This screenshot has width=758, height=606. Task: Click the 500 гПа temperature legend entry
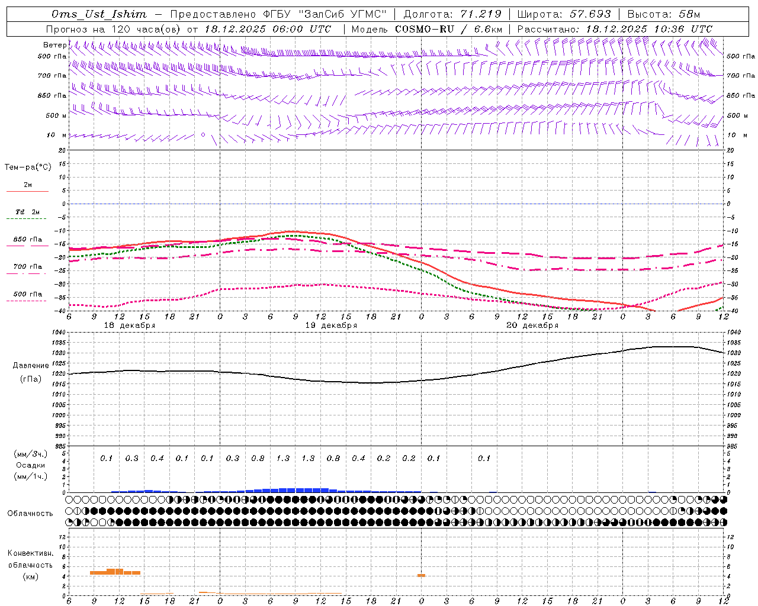click(x=27, y=294)
